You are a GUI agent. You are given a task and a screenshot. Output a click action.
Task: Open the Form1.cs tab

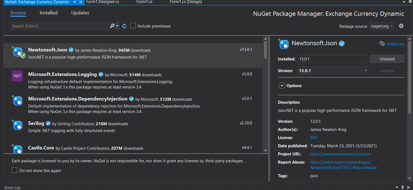(144, 2)
